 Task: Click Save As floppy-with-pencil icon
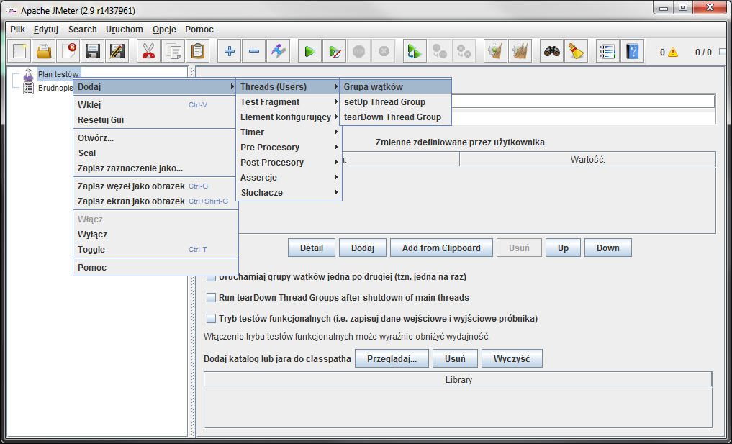coord(117,51)
